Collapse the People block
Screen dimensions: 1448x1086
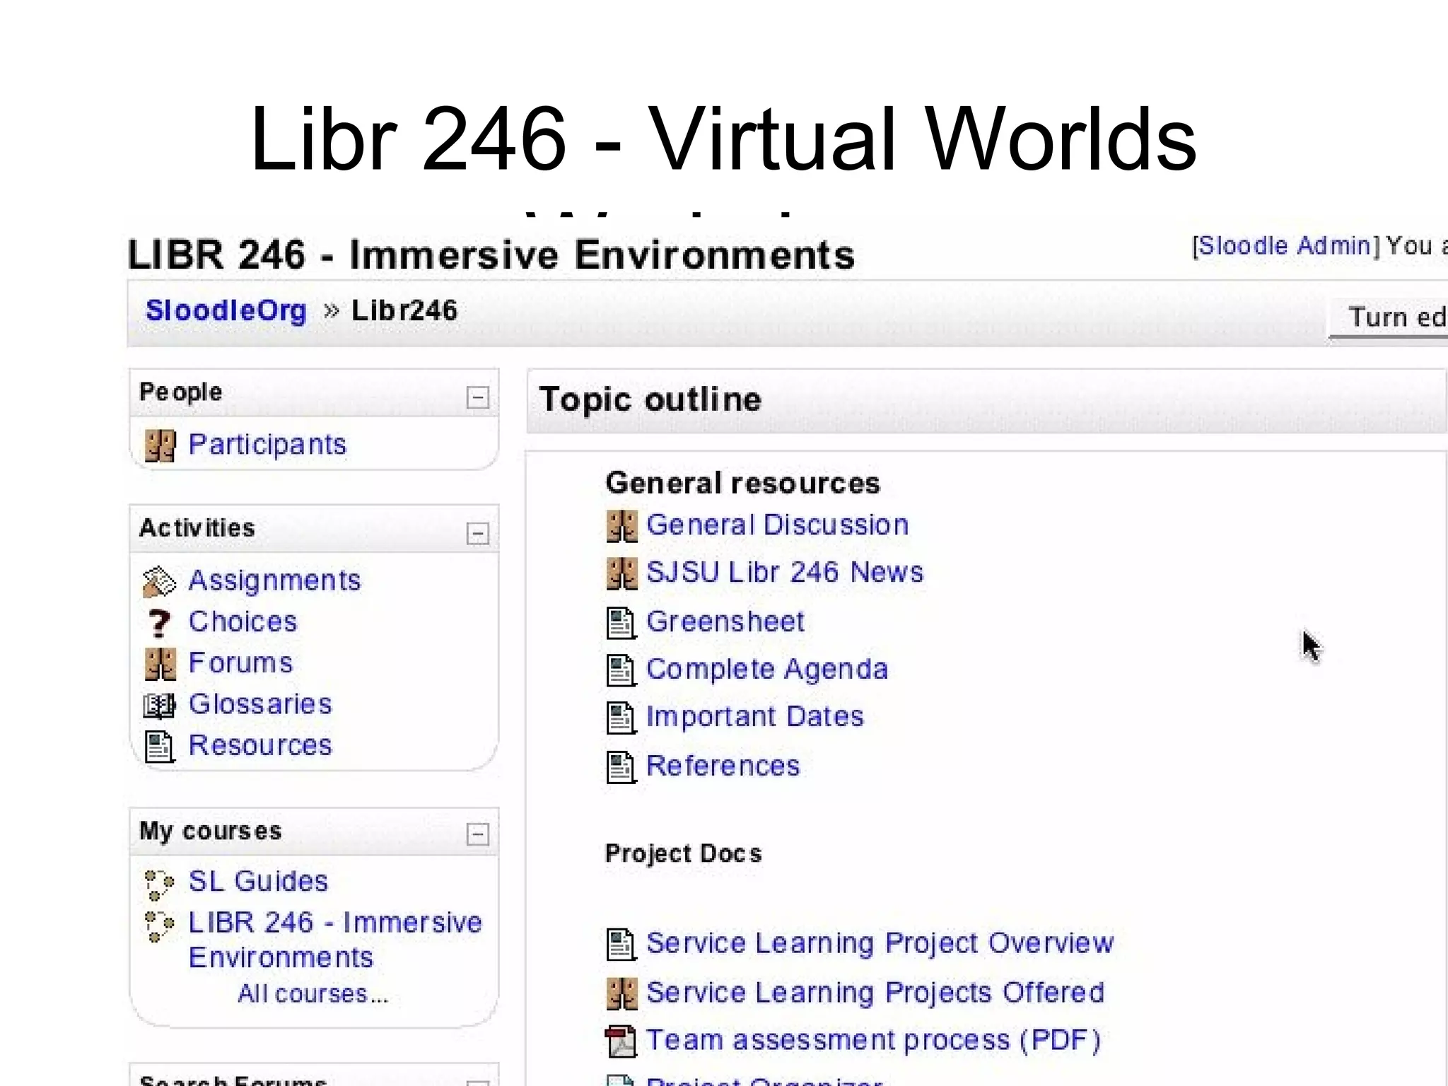point(478,397)
